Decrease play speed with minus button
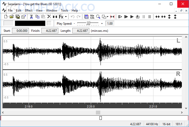 point(74,23)
